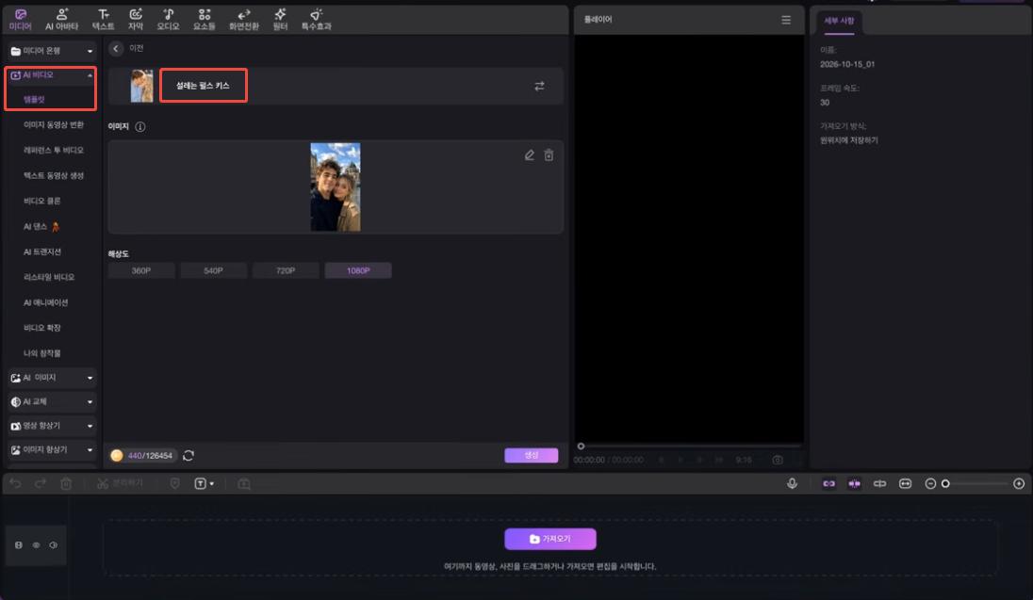Click the timeline delete trash icon

click(66, 483)
